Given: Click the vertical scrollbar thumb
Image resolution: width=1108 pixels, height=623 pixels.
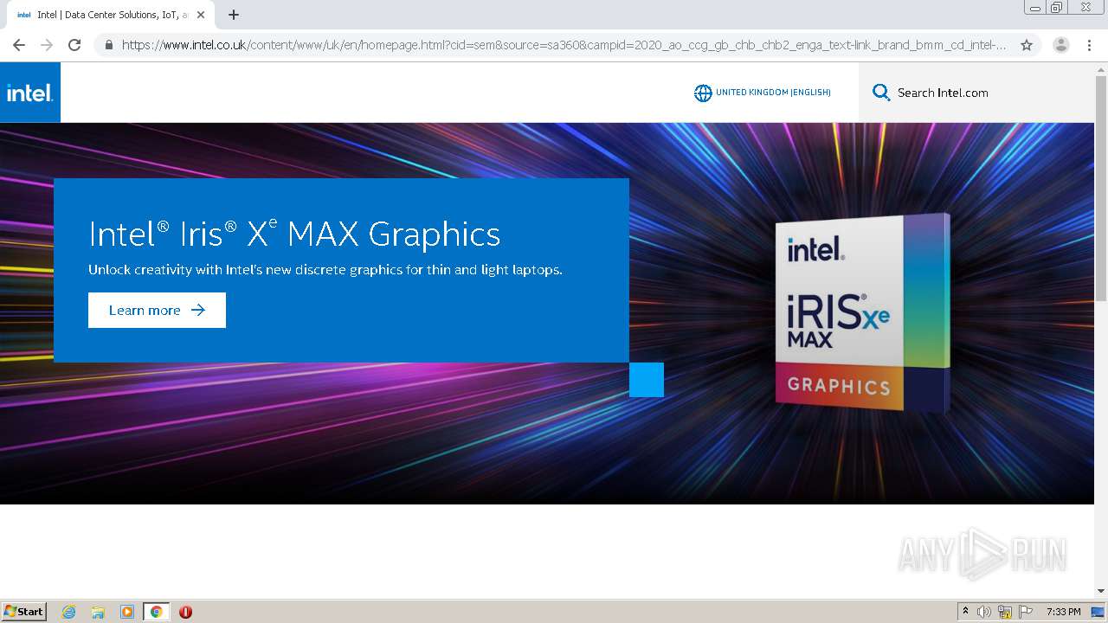Looking at the screenshot, I should click(1101, 188).
